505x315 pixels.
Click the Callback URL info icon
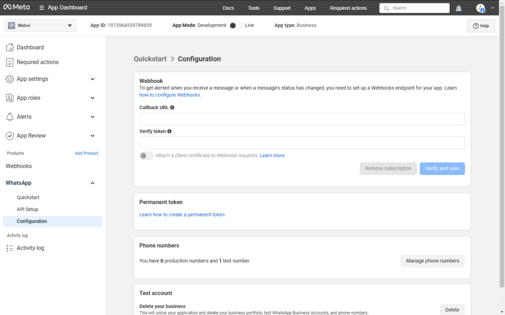(172, 107)
